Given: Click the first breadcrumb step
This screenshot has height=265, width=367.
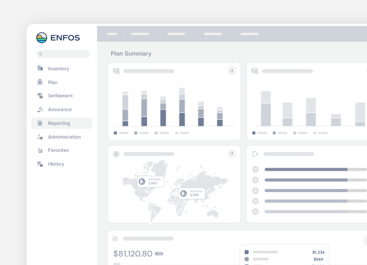Looking at the screenshot, I should point(112,34).
